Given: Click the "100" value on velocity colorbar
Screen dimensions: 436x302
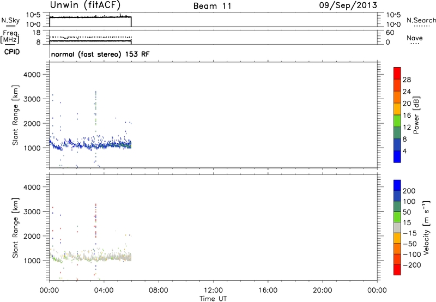Looking at the screenshot, I should pyautogui.click(x=409, y=202).
